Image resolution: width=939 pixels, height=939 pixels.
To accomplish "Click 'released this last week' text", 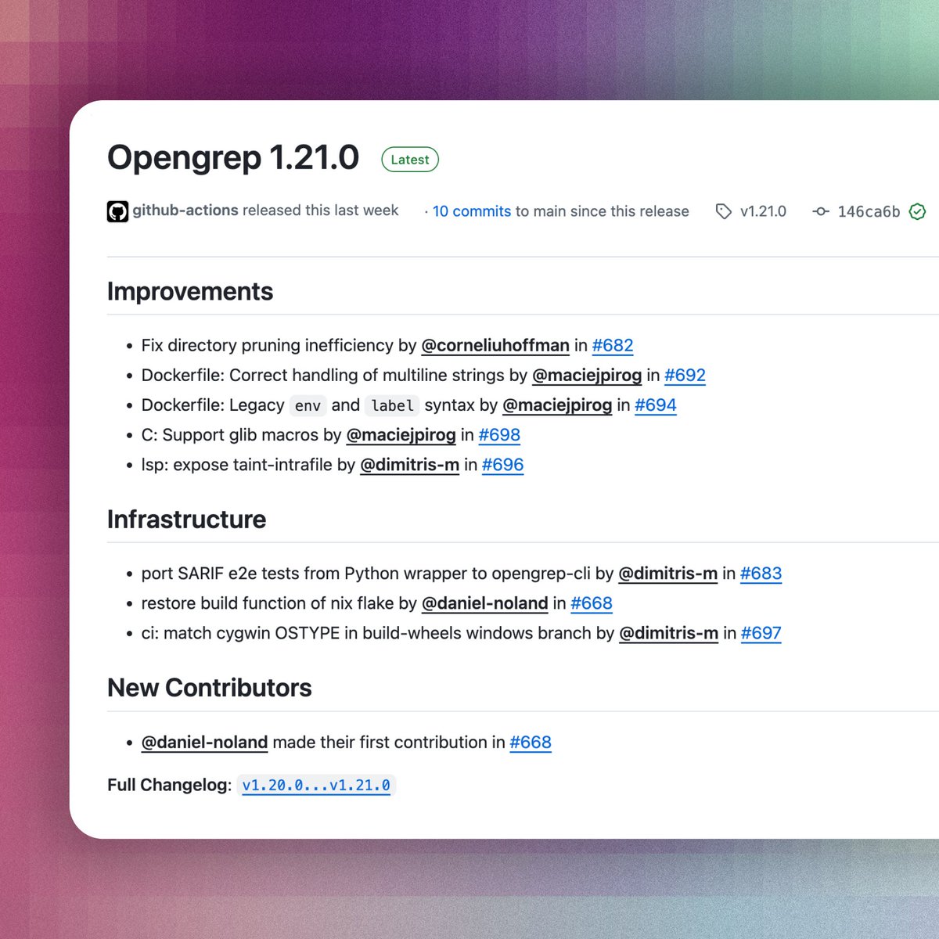I will click(x=320, y=210).
